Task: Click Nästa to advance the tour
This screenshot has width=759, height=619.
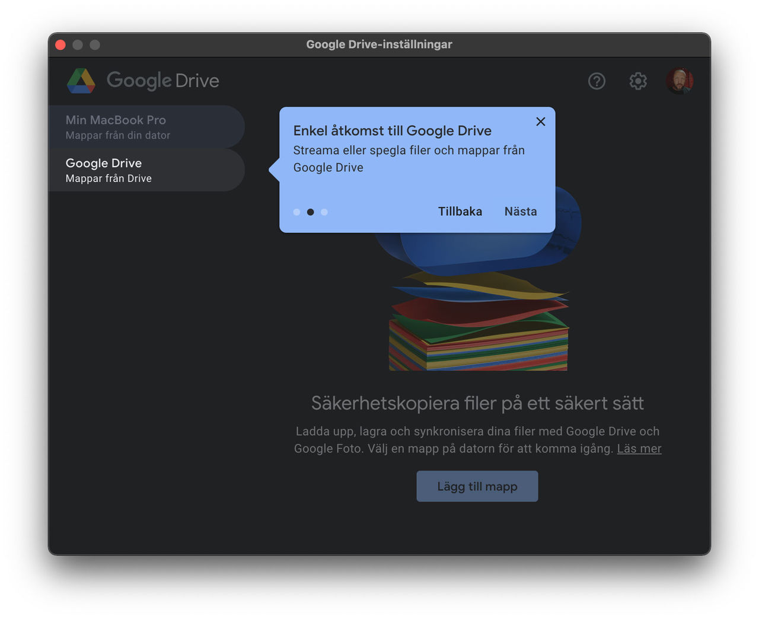Action: pos(521,212)
